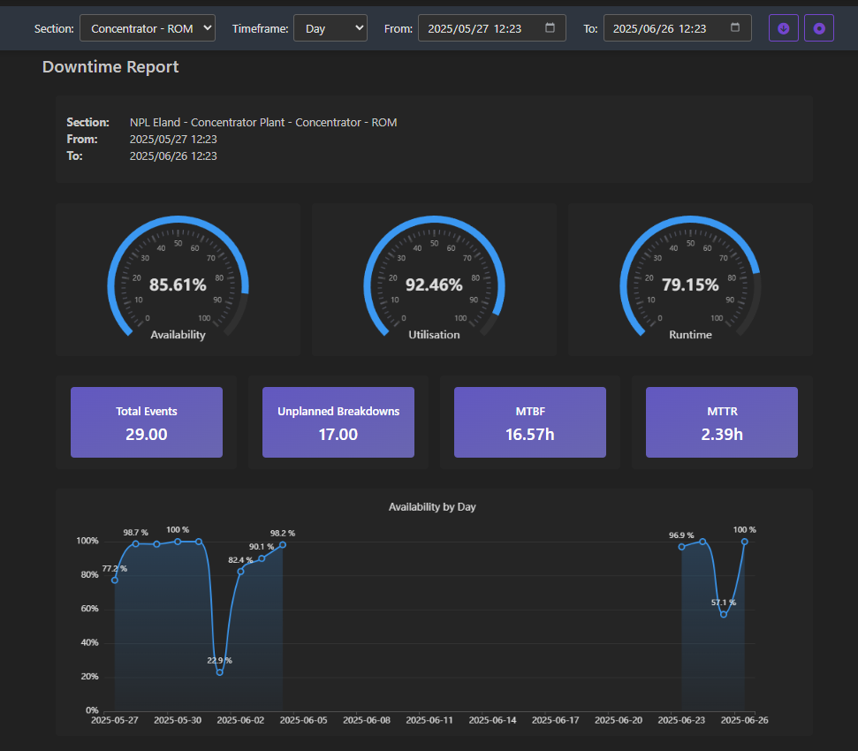
Task: Click the 2025-06-11 x-axis label
Action: click(x=429, y=720)
